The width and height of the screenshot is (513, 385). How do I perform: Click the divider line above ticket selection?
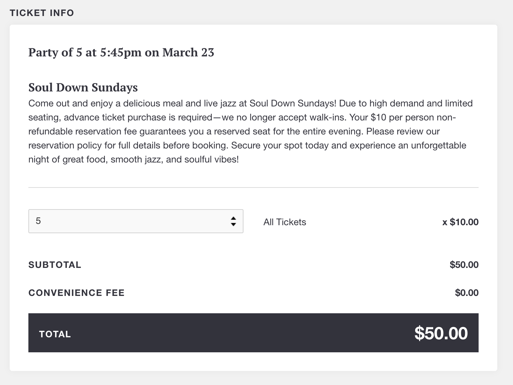253,187
